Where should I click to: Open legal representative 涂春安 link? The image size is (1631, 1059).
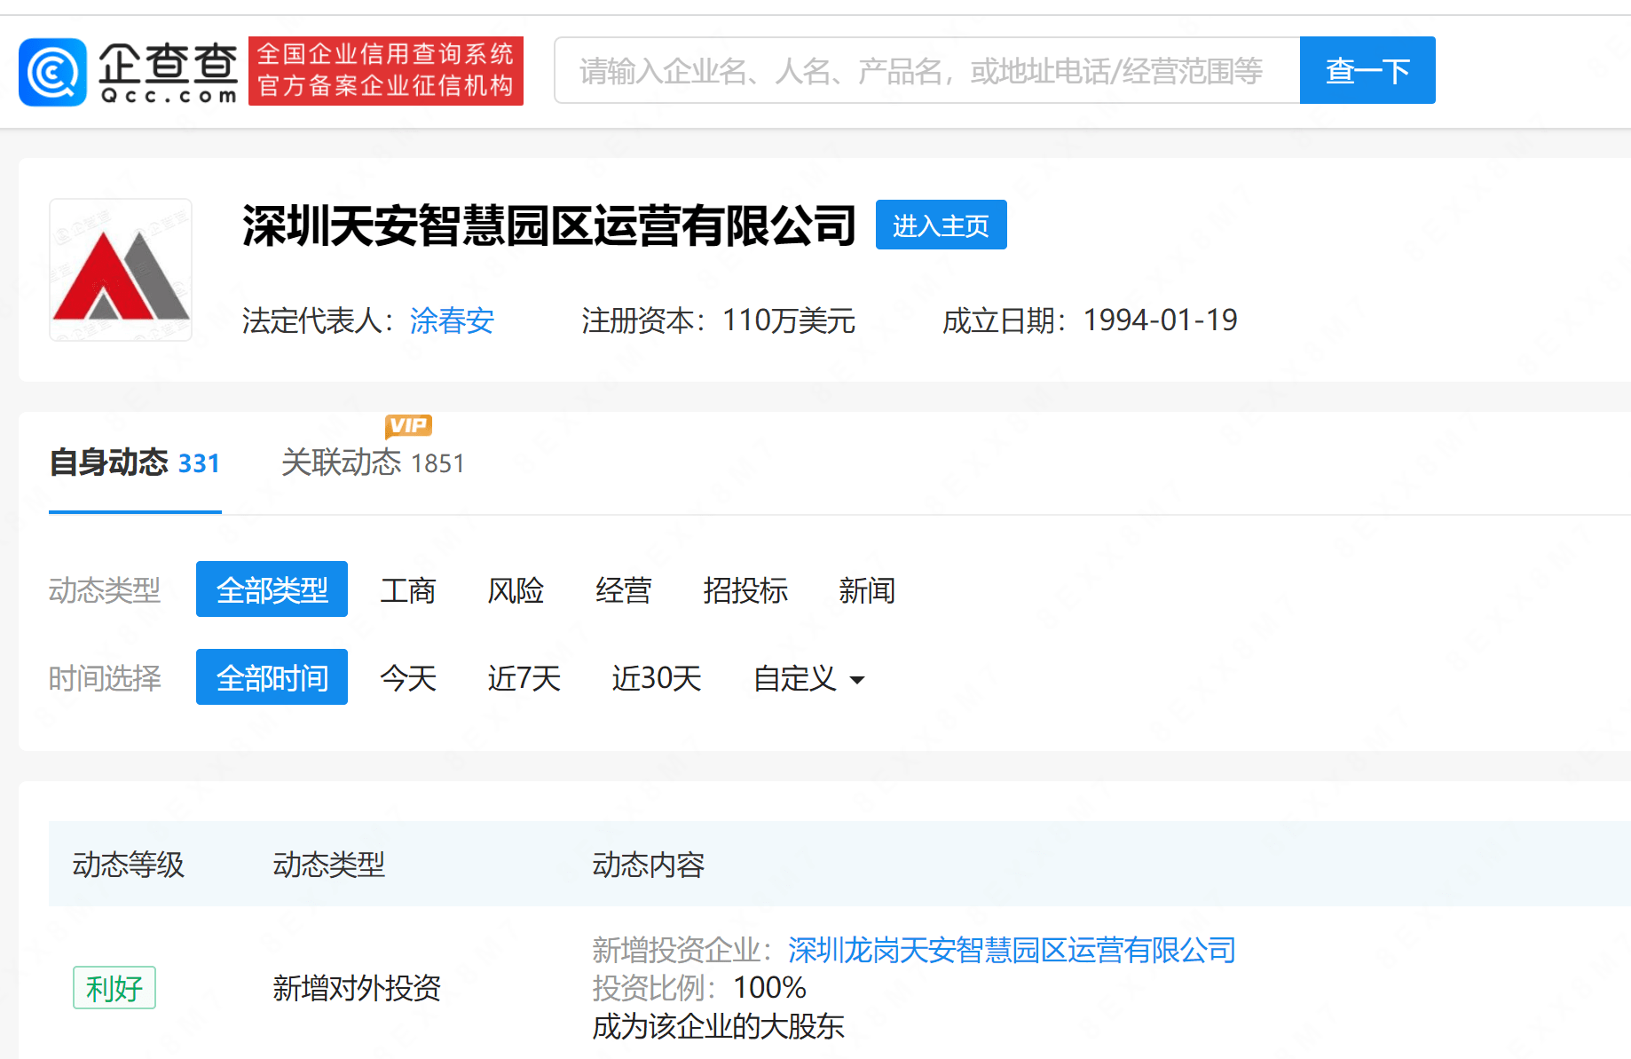tap(452, 320)
